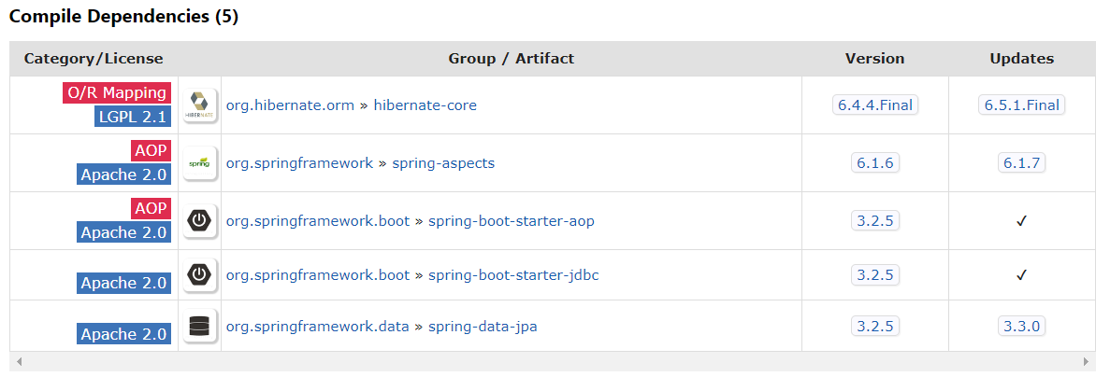Select version 6.4.4.Final of hibernate-core
The image size is (1096, 377).
(x=874, y=105)
